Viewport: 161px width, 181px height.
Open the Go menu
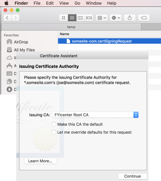77,3
